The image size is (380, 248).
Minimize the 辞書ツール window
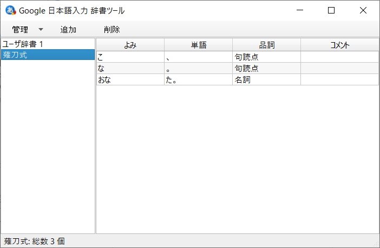tap(300, 10)
